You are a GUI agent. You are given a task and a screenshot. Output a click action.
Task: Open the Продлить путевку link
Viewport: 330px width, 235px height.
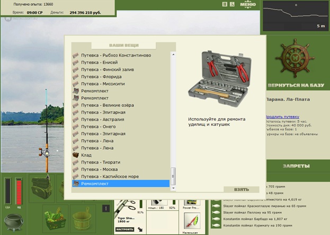282,117
